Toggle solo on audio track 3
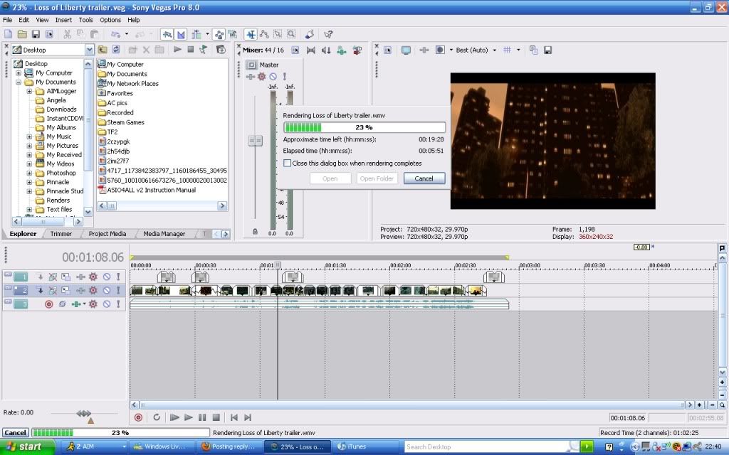Screen dimensions: 729x455 click(118, 304)
